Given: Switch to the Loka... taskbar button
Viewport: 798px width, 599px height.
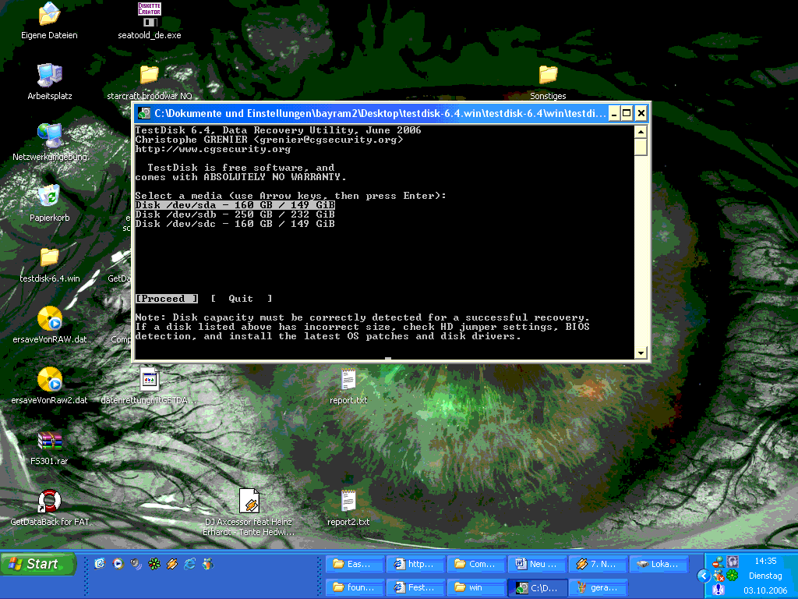Looking at the screenshot, I should point(659,564).
